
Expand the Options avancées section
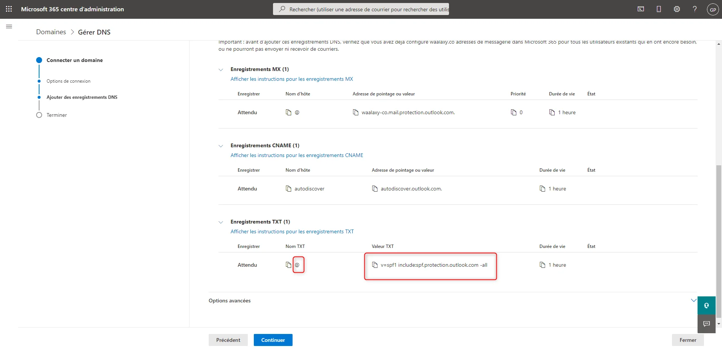tap(693, 301)
